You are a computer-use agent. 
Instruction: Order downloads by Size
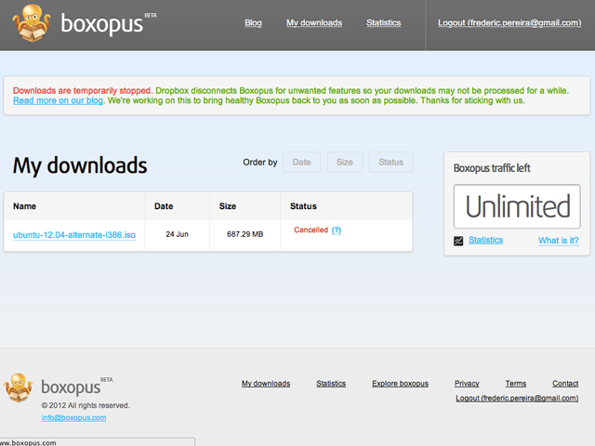point(345,163)
